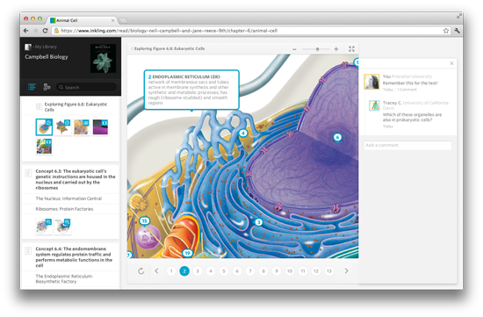
Task: Open The Nucleus: Information Central section
Action: (68, 198)
